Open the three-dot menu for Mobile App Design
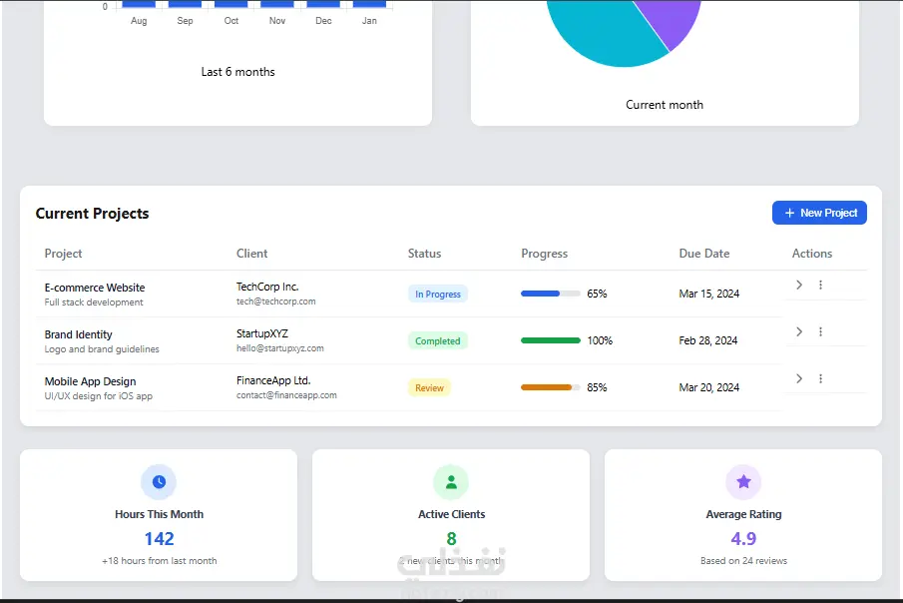903x603 pixels. [x=820, y=378]
